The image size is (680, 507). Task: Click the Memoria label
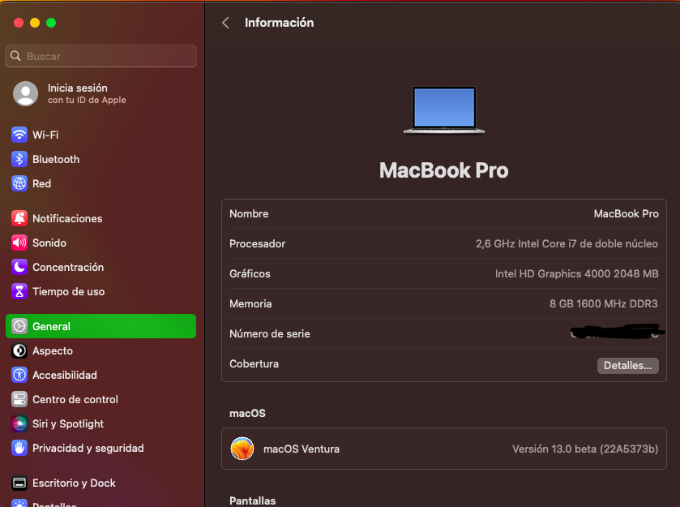[x=250, y=303]
